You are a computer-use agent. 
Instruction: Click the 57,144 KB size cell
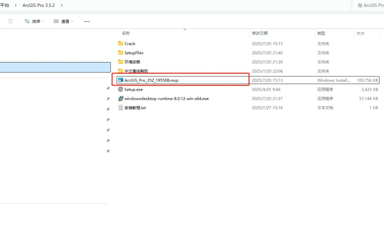(x=369, y=98)
